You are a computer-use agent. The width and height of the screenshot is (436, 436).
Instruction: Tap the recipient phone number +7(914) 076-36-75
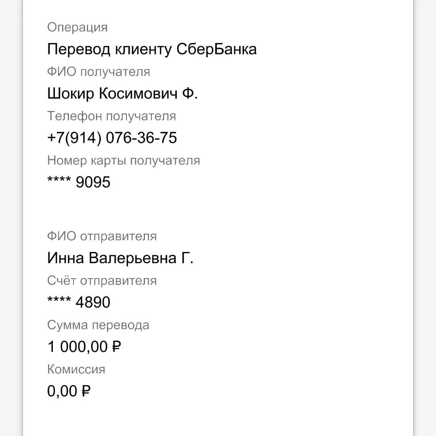point(112,138)
